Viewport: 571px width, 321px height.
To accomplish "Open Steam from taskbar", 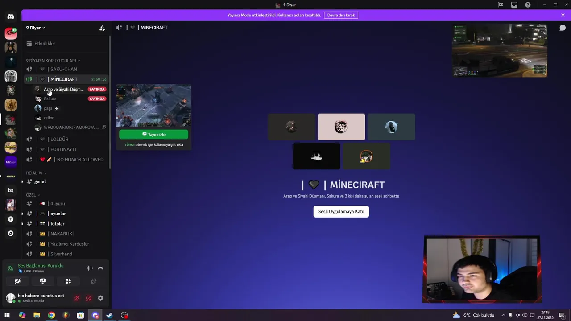I will 110,315.
